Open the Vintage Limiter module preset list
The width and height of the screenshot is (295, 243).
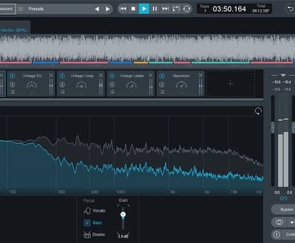pyautogui.click(x=112, y=92)
